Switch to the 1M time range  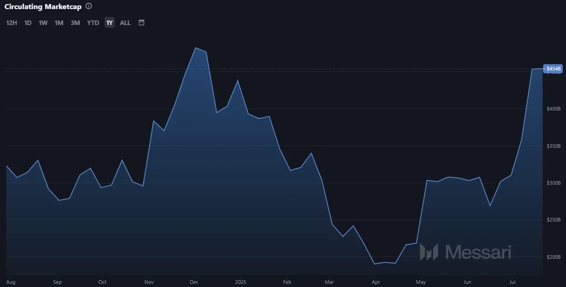click(59, 23)
